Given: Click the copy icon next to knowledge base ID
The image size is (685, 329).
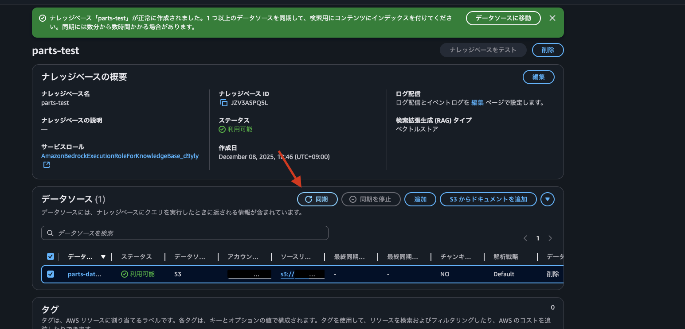Looking at the screenshot, I should pyautogui.click(x=223, y=102).
